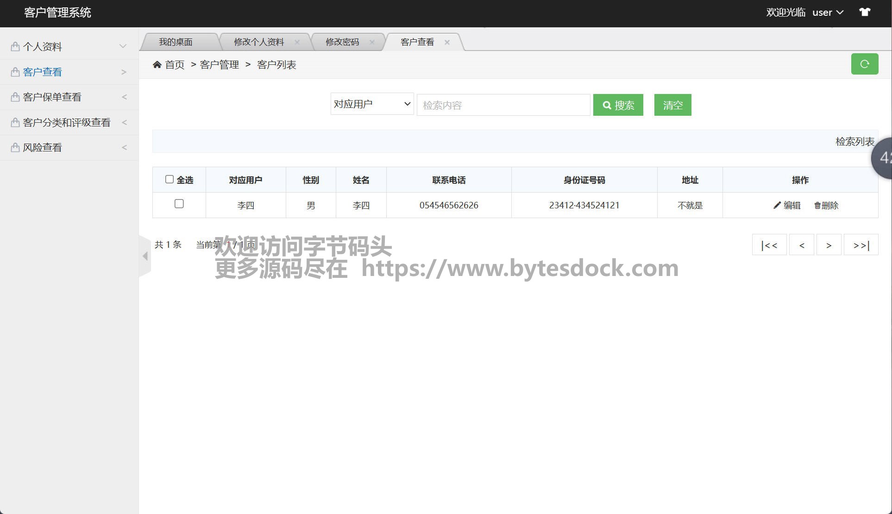Click the home icon in breadcrumb
892x514 pixels.
click(157, 64)
